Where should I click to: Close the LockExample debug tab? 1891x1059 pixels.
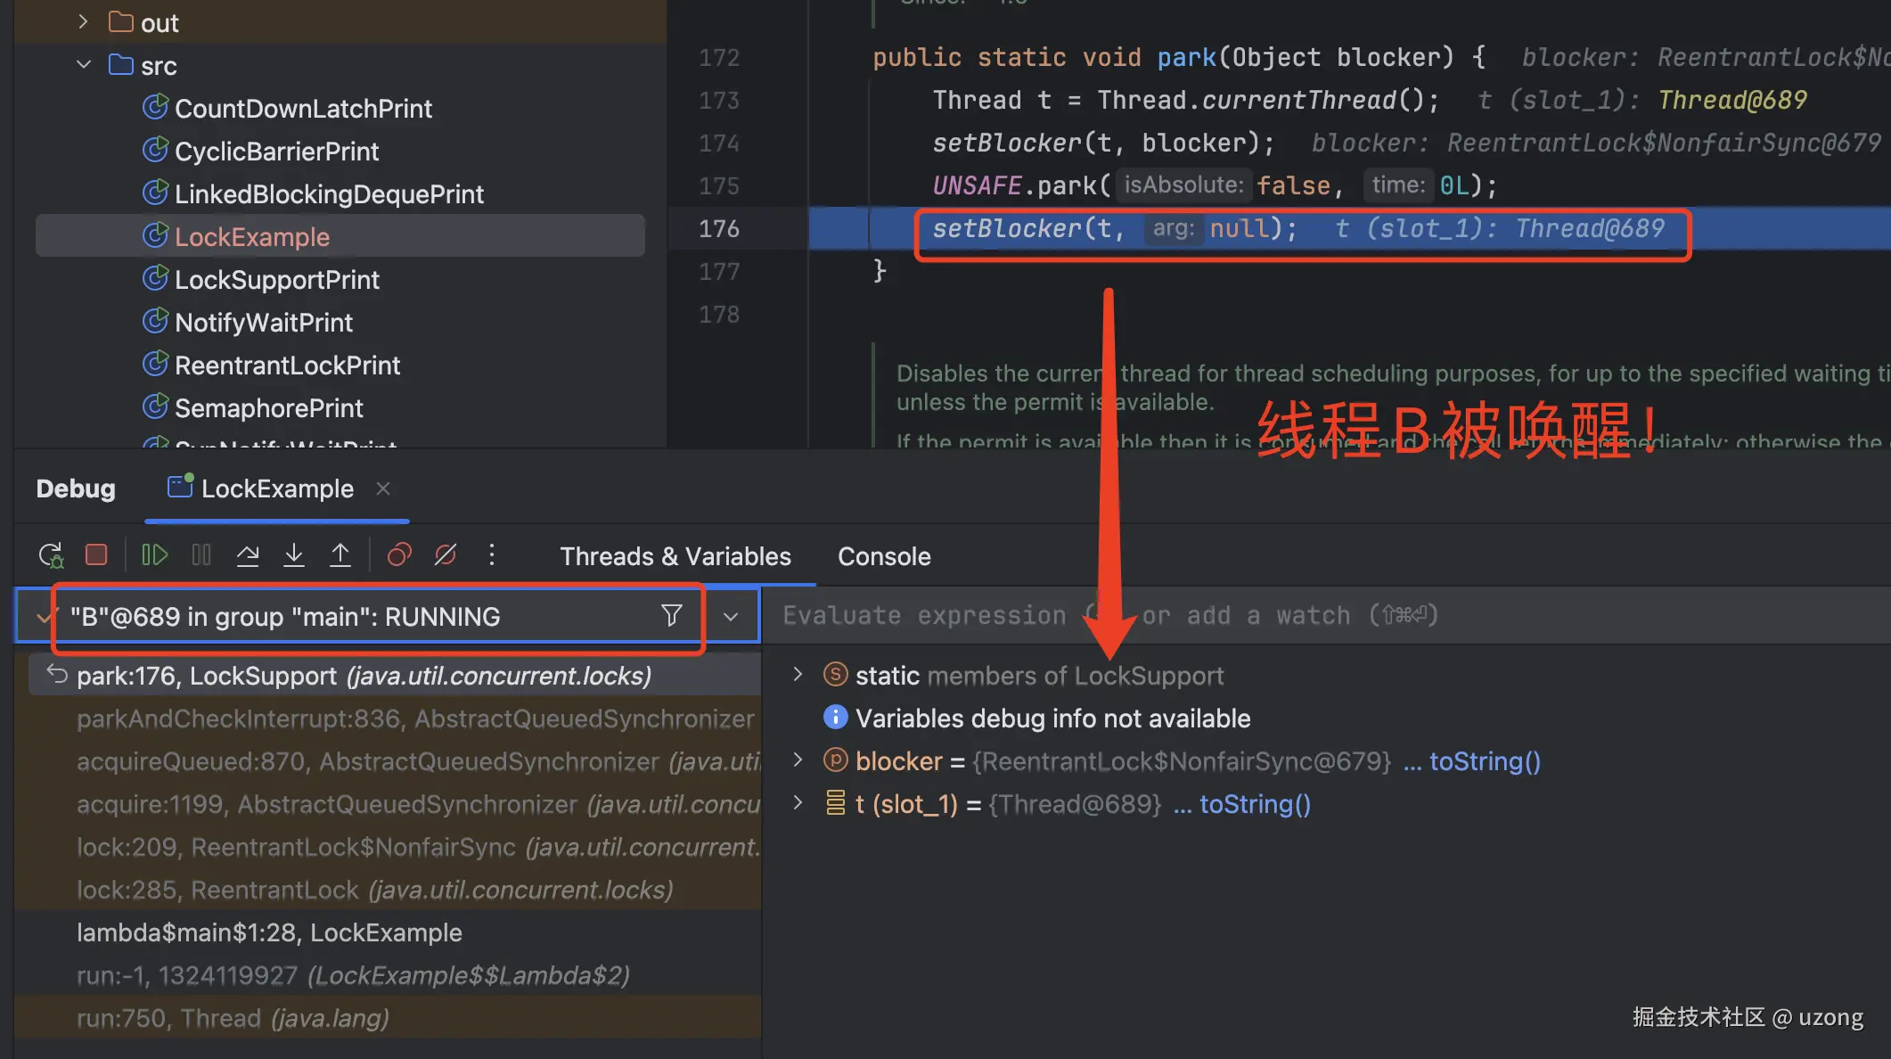coord(383,488)
